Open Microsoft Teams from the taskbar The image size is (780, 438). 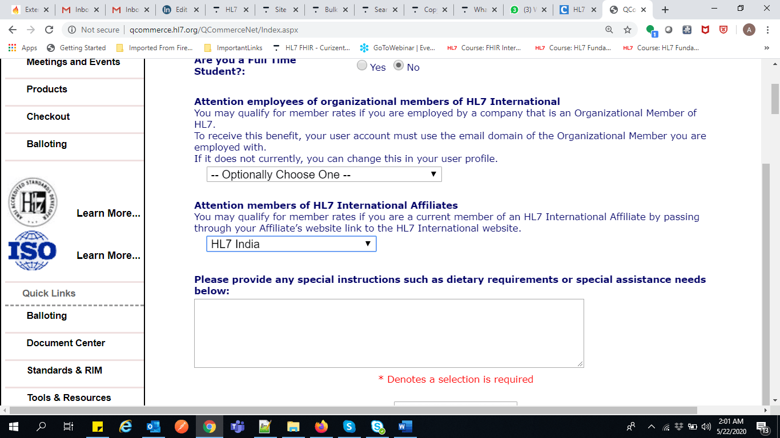click(237, 426)
